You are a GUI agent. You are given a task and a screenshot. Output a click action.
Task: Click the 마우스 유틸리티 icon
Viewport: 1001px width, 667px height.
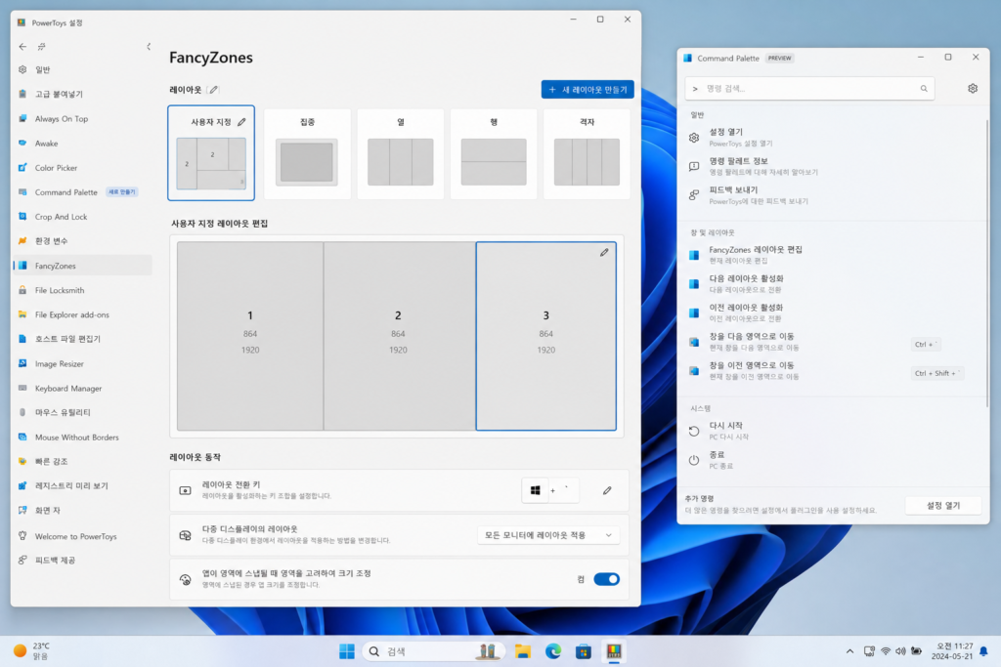[23, 412]
